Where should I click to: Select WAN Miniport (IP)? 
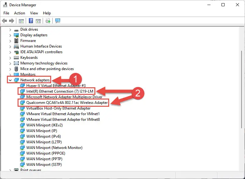pyautogui.click(x=42, y=131)
